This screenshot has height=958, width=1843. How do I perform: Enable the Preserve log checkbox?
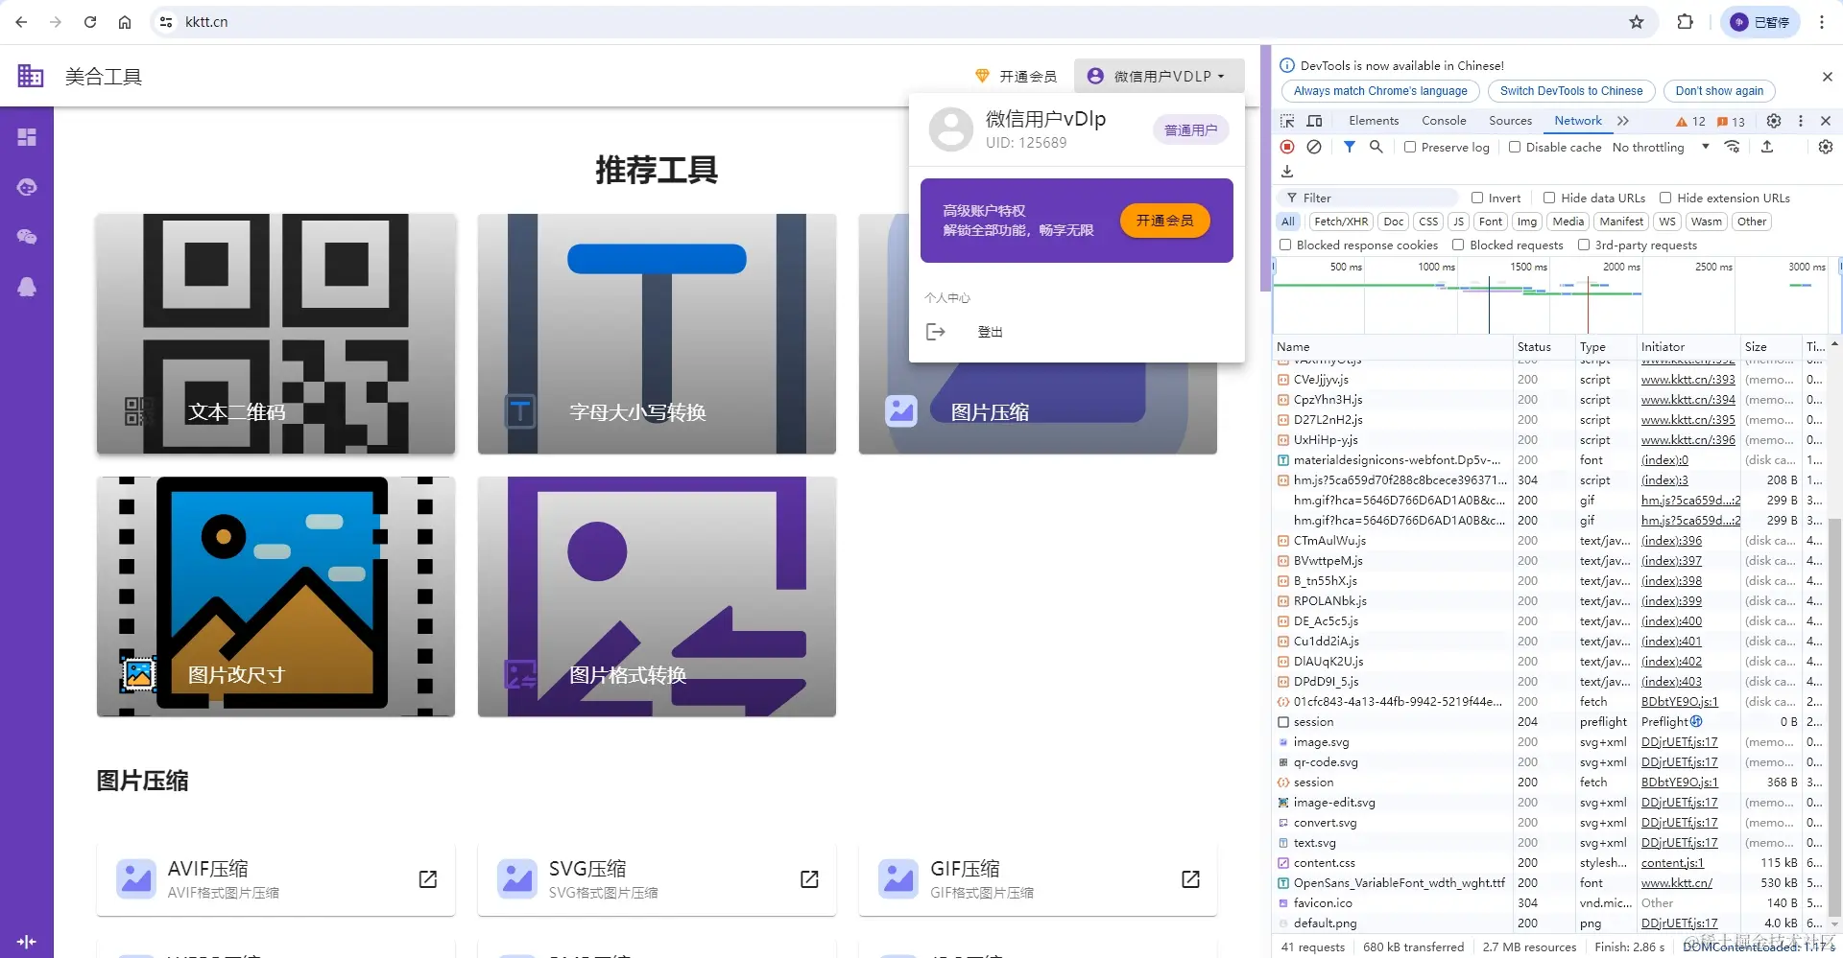[1410, 147]
